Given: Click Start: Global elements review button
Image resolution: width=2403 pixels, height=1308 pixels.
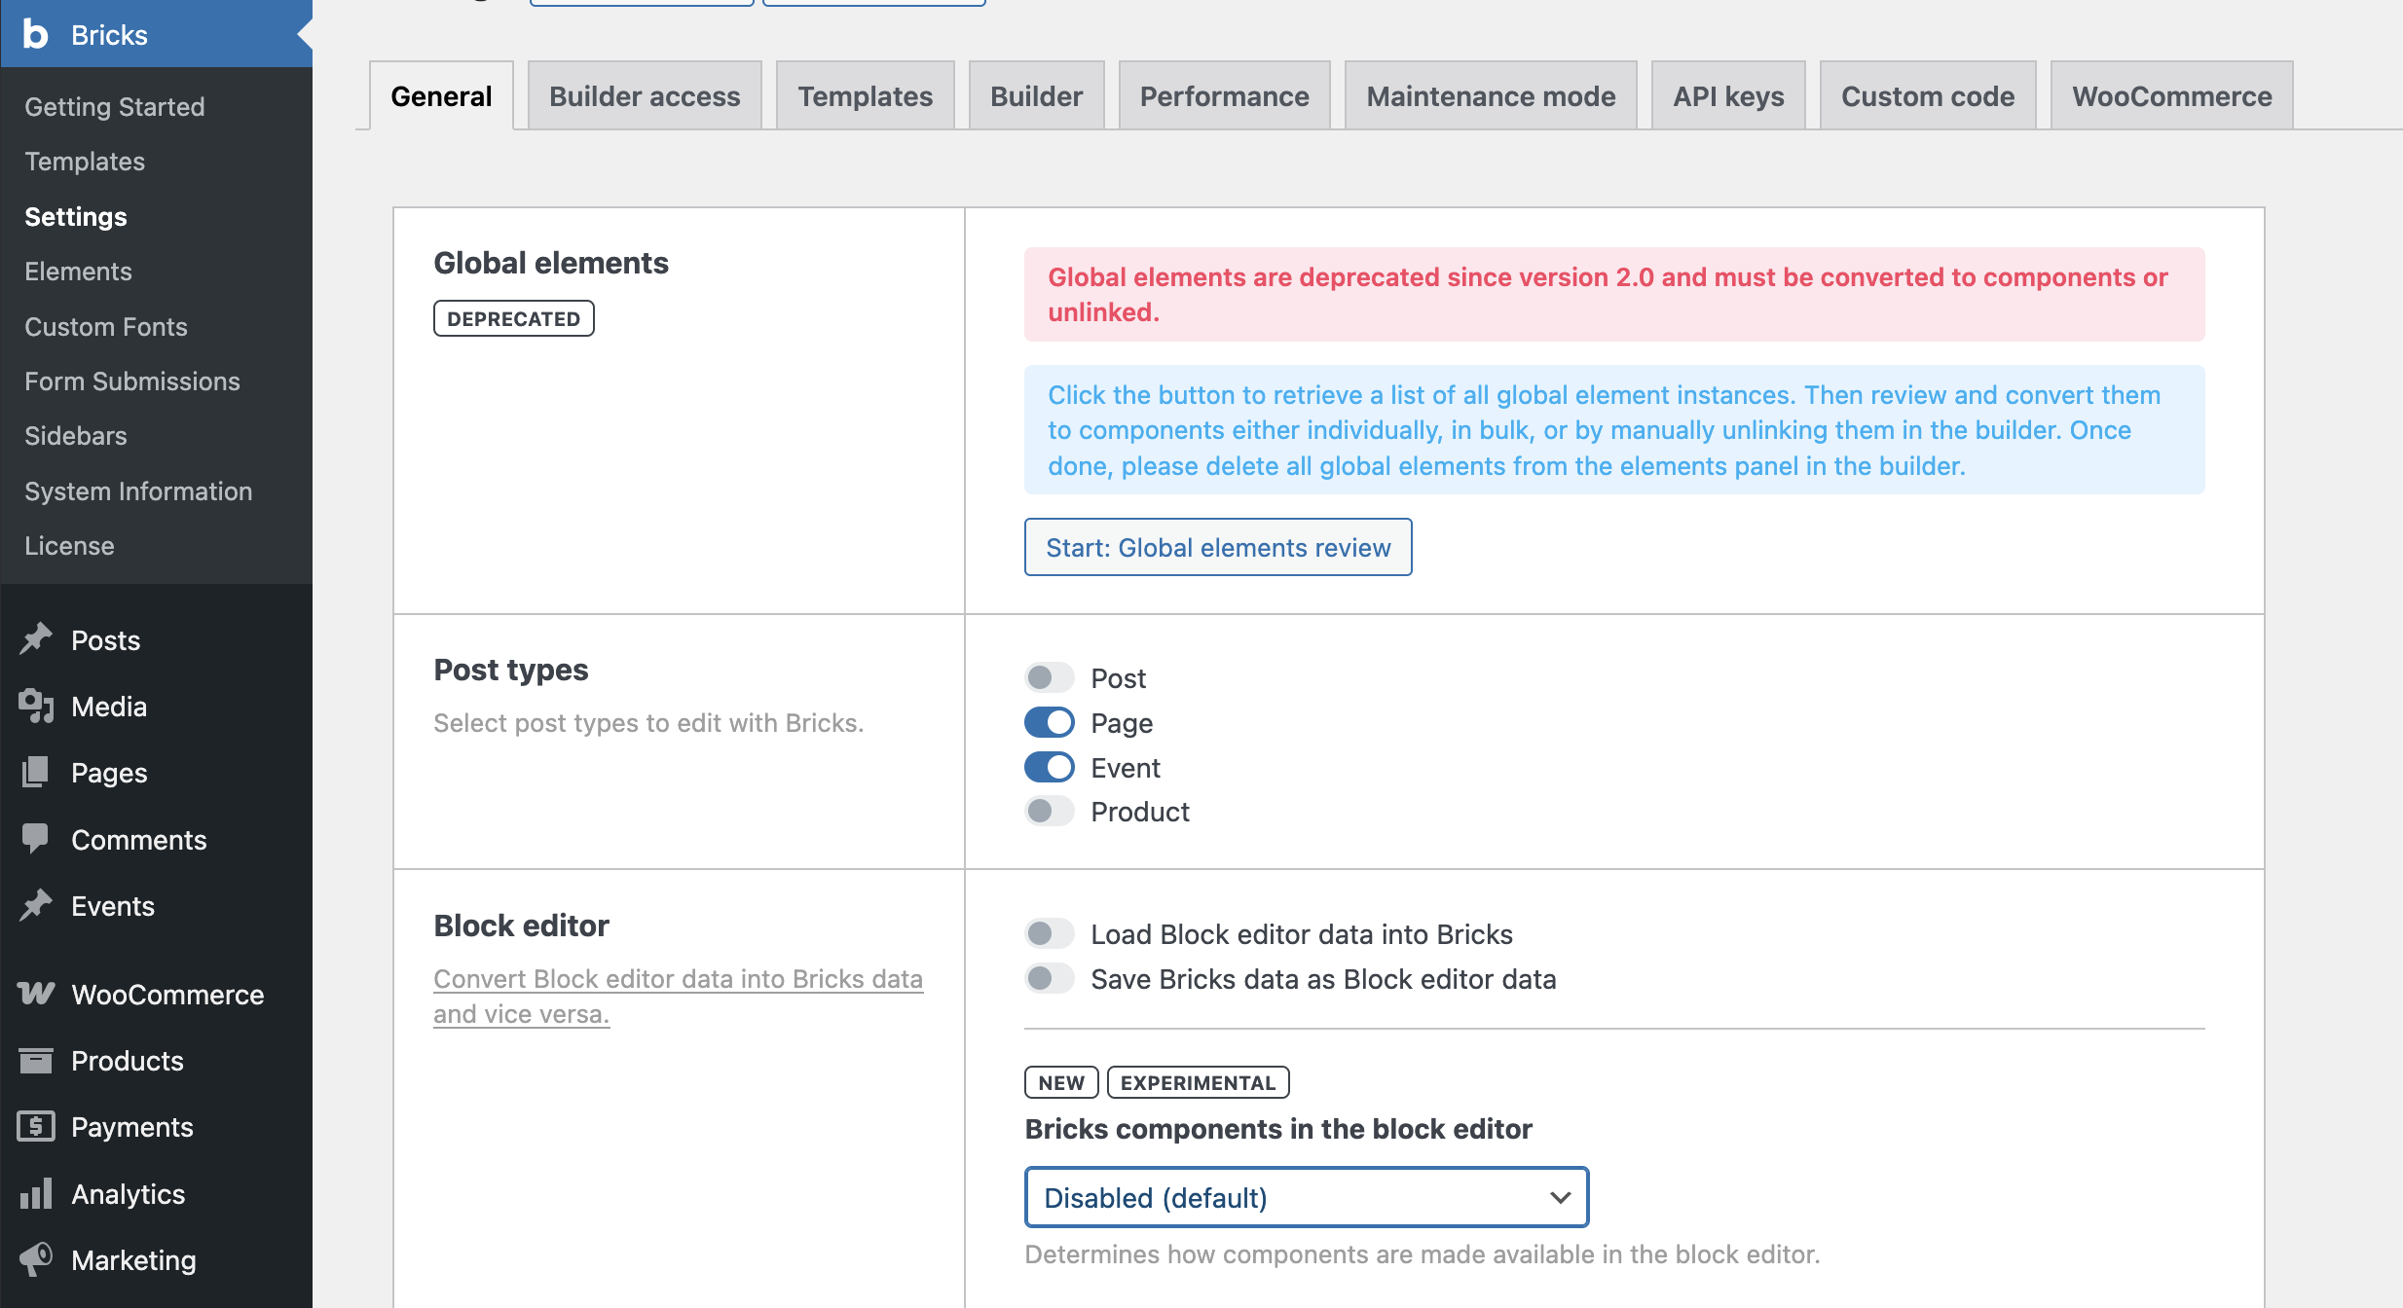Looking at the screenshot, I should (x=1217, y=547).
